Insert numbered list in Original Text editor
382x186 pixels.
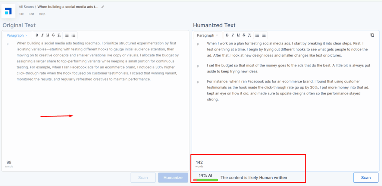tap(73, 35)
